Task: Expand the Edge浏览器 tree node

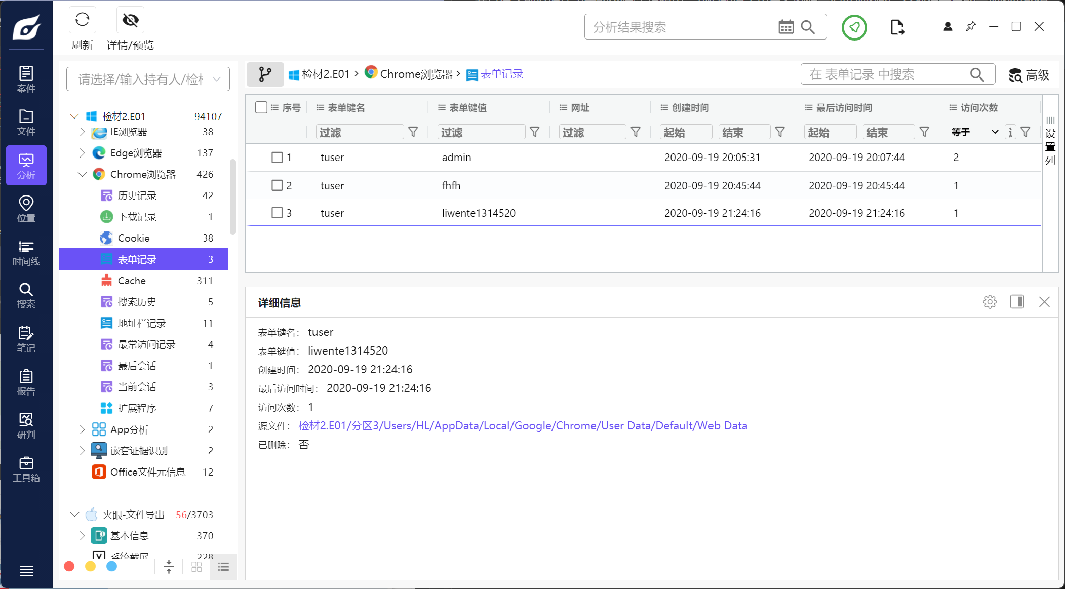Action: [x=82, y=153]
